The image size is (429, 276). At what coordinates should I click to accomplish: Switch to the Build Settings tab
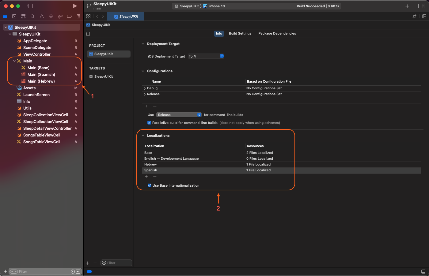(x=240, y=33)
